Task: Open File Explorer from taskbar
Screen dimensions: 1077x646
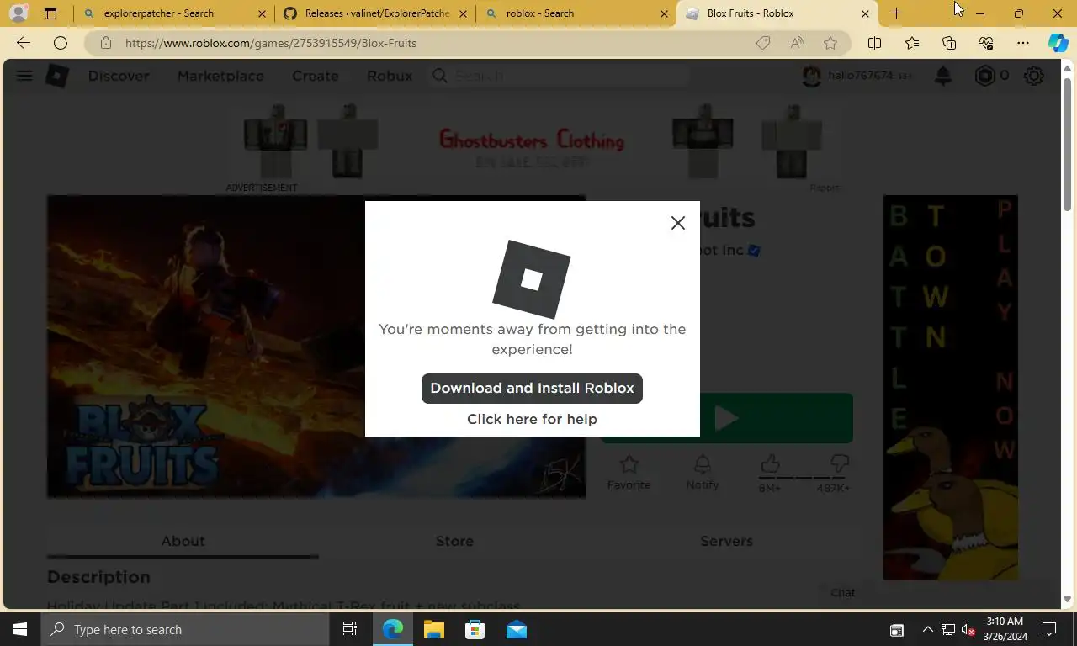Action: pos(433,629)
